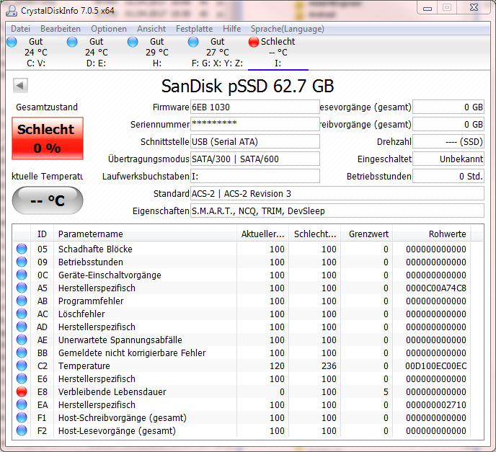Screen dimensions: 496x452
Task: Sort by the Rohwerte column header
Action: (x=432, y=234)
